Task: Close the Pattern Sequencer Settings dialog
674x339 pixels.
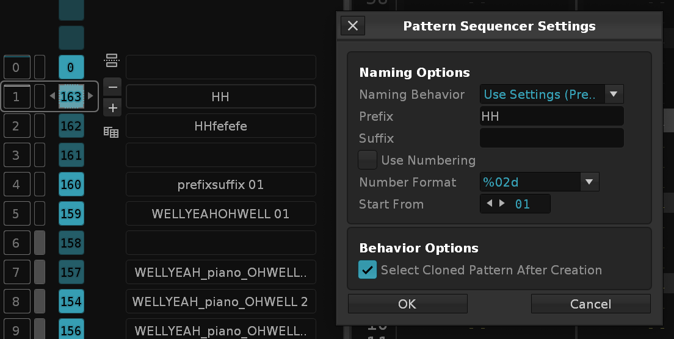Action: [353, 26]
